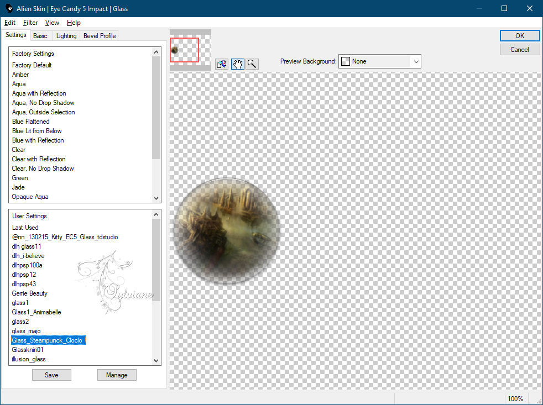Confirm with the OK button
The height and width of the screenshot is (405, 543).
(x=519, y=36)
